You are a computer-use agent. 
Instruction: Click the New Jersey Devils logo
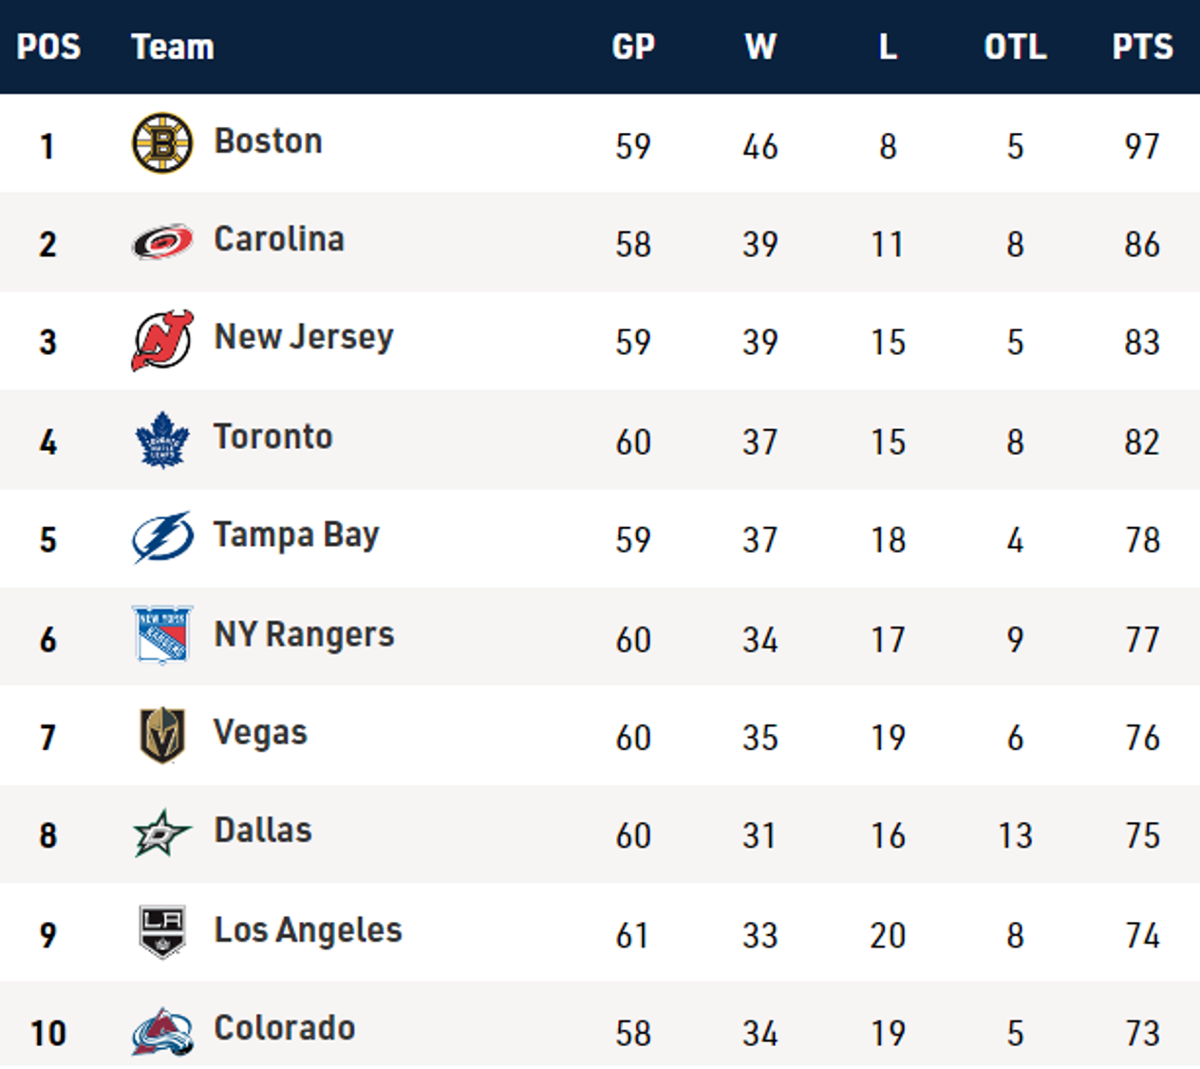(162, 340)
